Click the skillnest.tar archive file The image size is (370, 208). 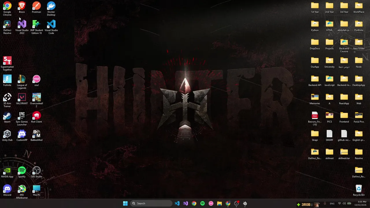tap(344, 154)
